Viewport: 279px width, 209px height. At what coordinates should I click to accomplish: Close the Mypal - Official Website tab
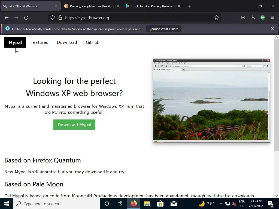click(56, 6)
